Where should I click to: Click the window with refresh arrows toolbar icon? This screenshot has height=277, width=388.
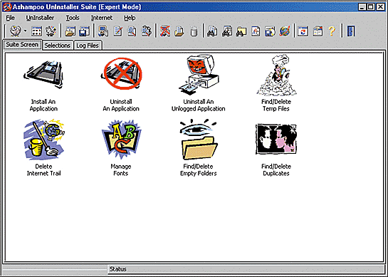pos(303,31)
